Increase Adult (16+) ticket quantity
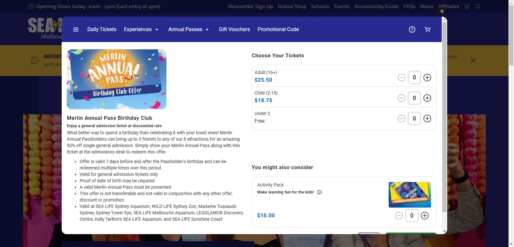This screenshot has height=247, width=514. [427, 78]
